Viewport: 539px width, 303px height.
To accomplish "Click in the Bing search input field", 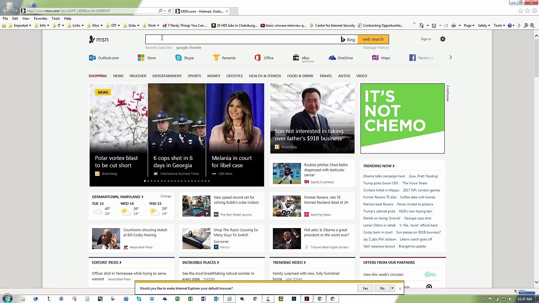I will pos(243,39).
